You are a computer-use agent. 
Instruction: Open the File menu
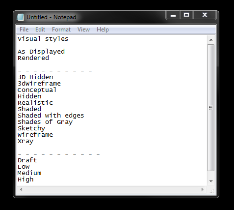point(24,30)
